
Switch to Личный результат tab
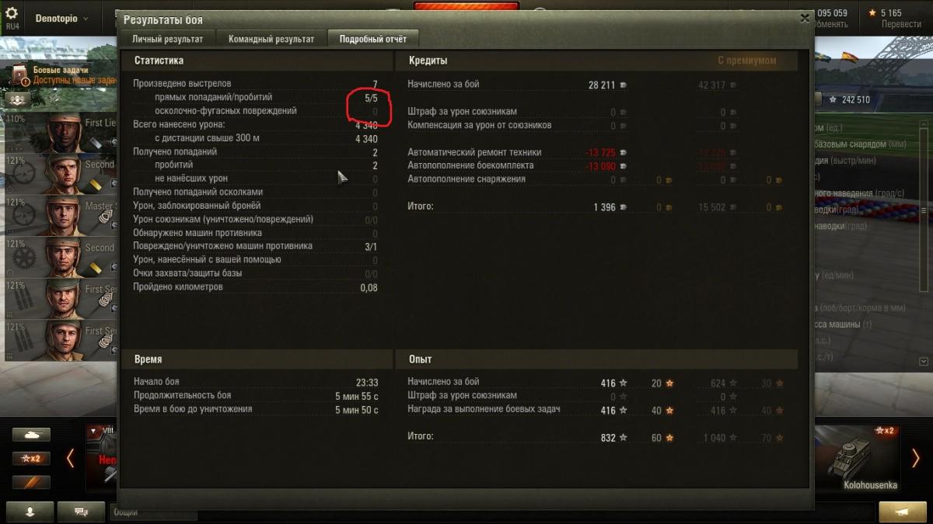[x=167, y=39]
